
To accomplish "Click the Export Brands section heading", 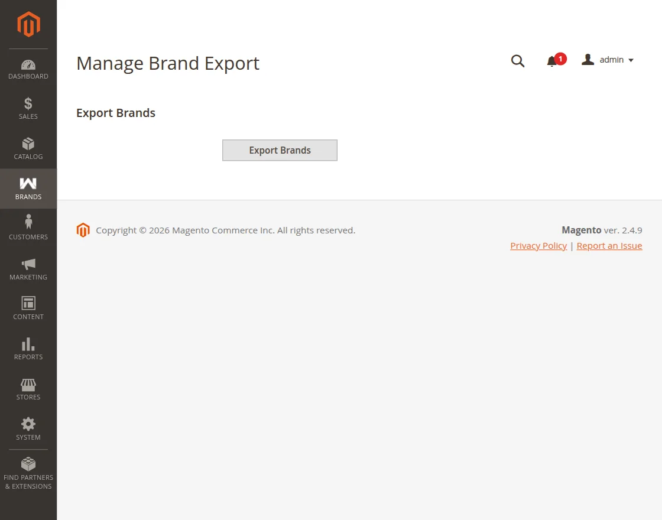I will 116,113.
